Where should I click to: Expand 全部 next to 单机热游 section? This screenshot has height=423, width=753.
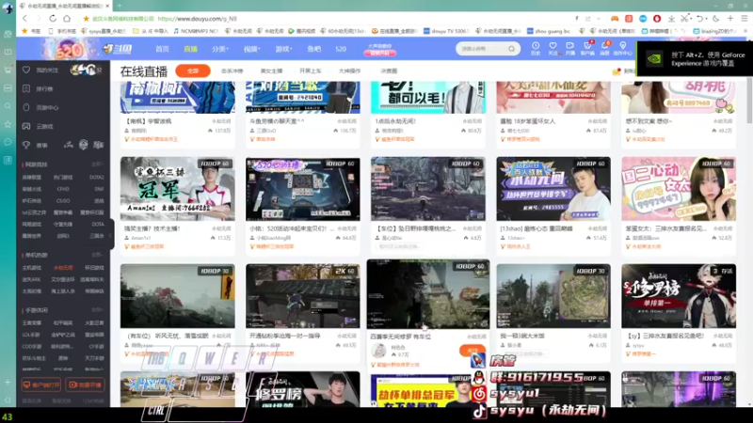click(98, 255)
